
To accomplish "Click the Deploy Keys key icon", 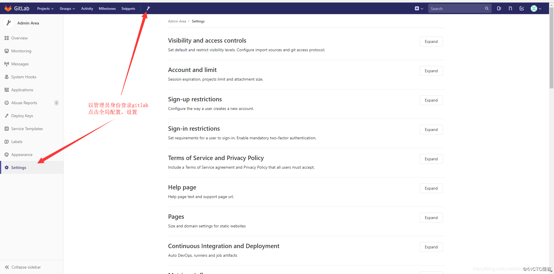I will [7, 116].
